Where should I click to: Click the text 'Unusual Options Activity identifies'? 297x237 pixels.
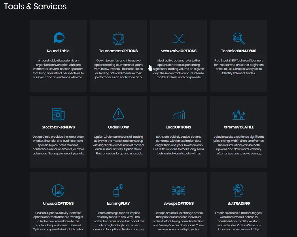(58, 213)
